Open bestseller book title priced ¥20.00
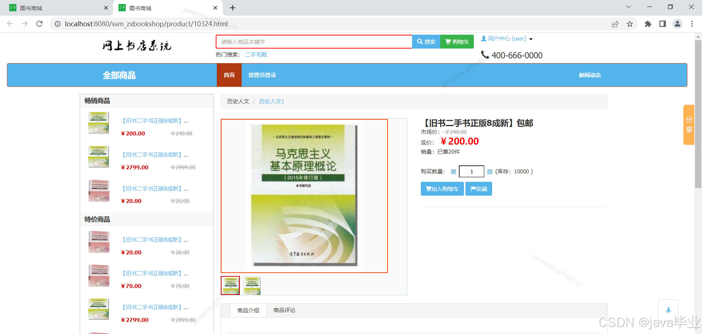The width and height of the screenshot is (702, 334). [155, 189]
